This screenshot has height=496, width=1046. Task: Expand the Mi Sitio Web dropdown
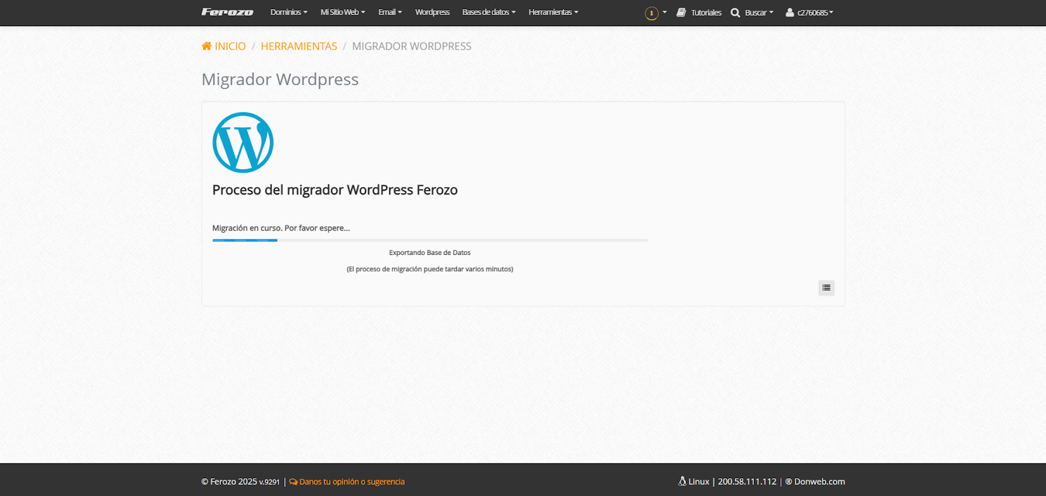[x=343, y=12]
